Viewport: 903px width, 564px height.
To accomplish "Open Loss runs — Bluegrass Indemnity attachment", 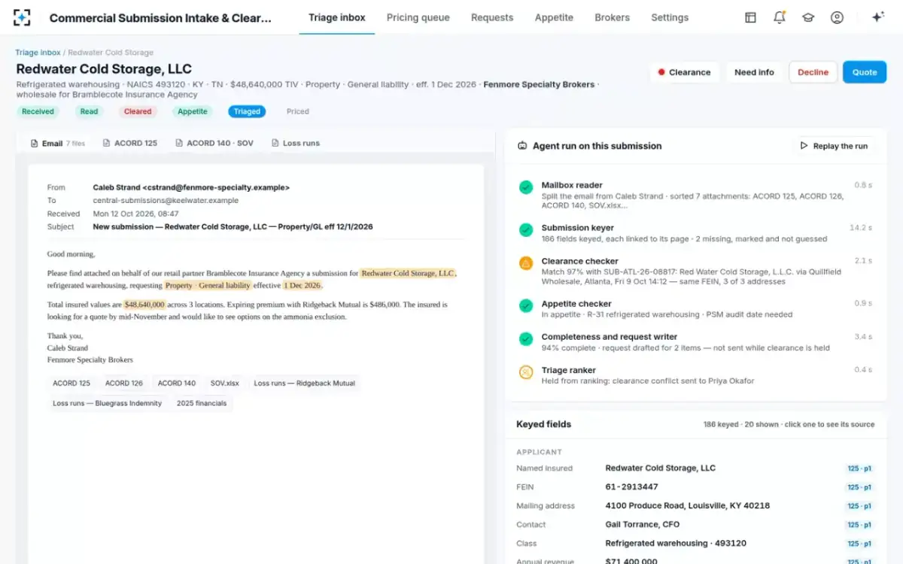I will (x=108, y=403).
